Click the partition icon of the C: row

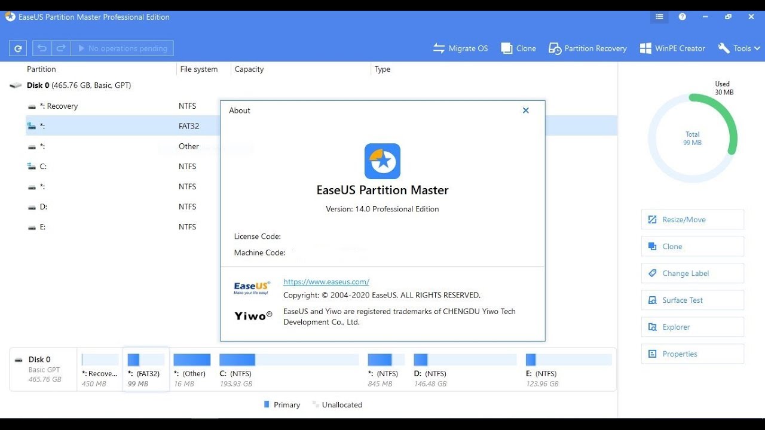tap(32, 167)
